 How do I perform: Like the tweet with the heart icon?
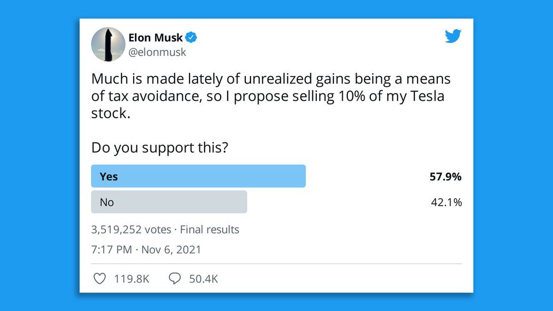[x=100, y=279]
